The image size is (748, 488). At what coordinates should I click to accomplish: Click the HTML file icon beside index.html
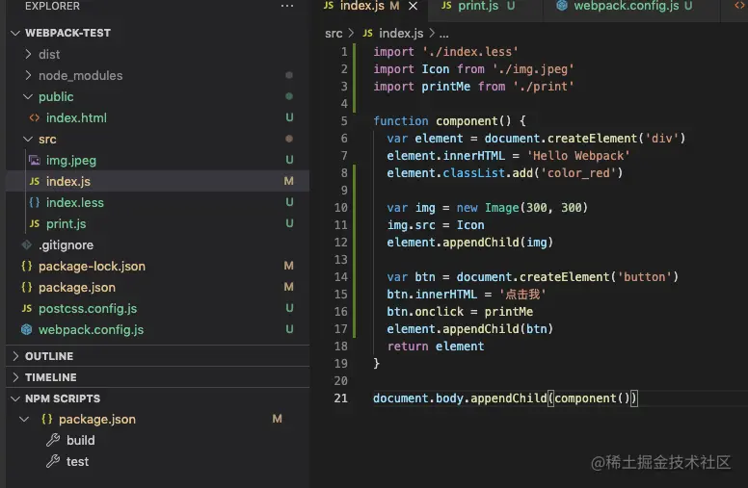(35, 117)
